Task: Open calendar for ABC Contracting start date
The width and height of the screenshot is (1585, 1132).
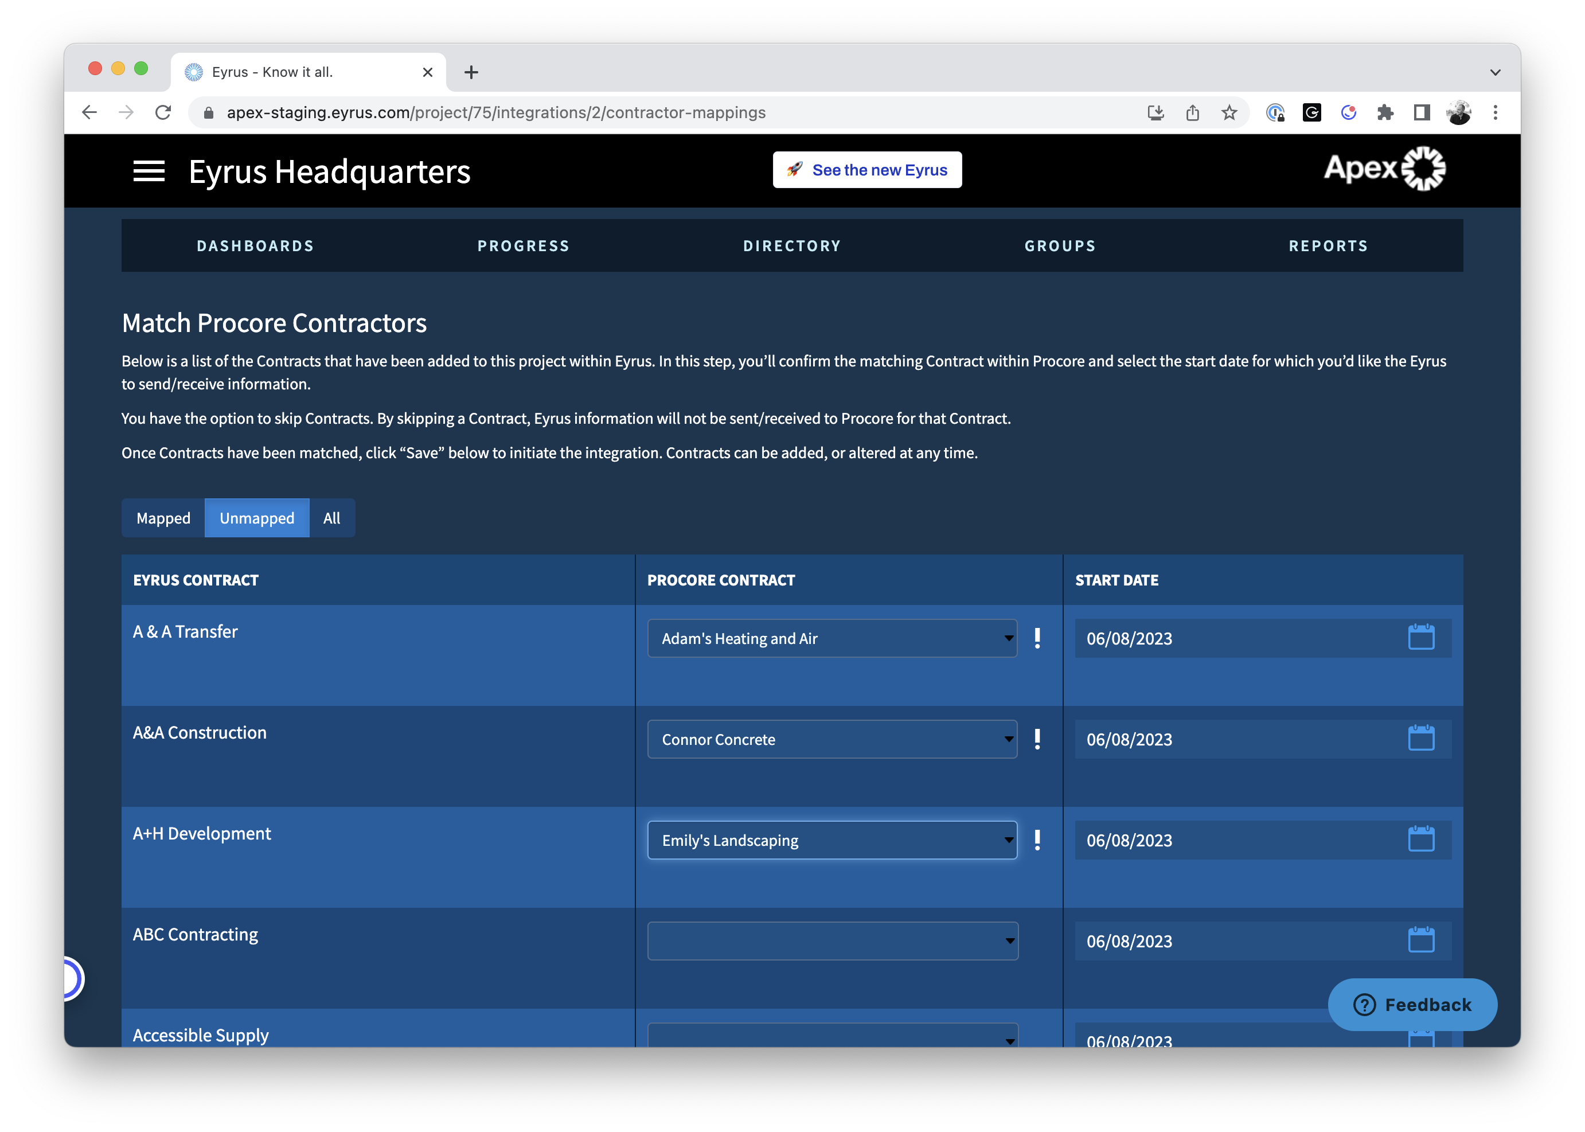Action: pyautogui.click(x=1421, y=940)
